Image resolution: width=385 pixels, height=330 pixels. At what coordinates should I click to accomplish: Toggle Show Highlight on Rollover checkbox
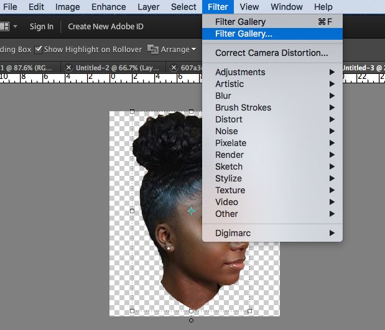click(x=39, y=49)
